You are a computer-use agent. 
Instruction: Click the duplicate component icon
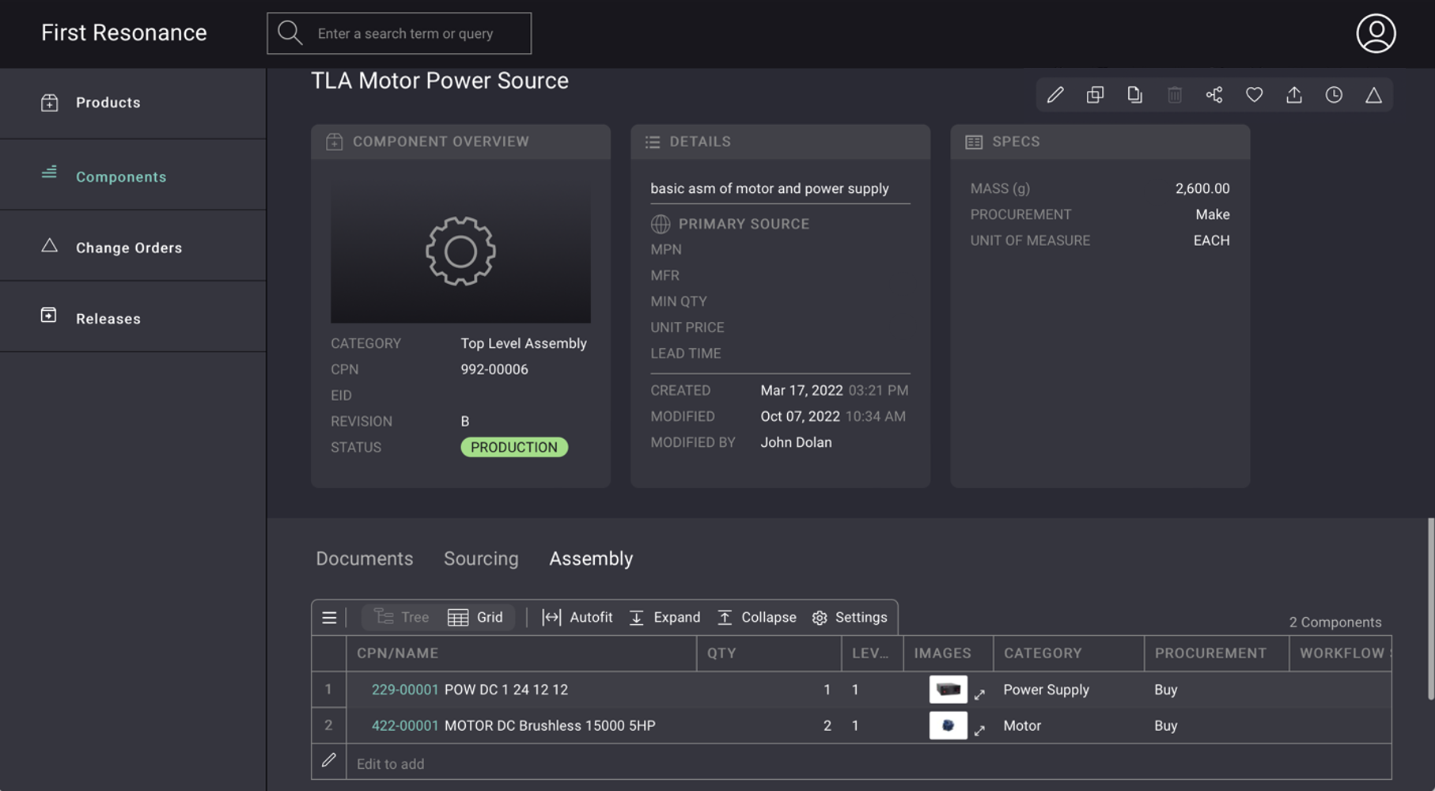click(x=1095, y=95)
